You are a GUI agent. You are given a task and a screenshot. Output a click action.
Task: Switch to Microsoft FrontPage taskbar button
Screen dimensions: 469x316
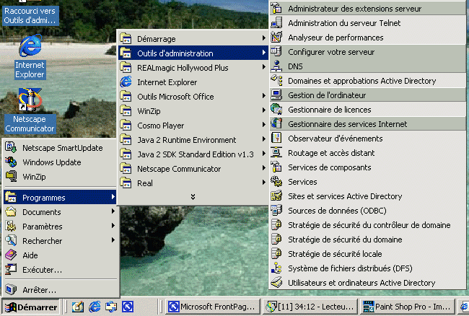coord(211,307)
